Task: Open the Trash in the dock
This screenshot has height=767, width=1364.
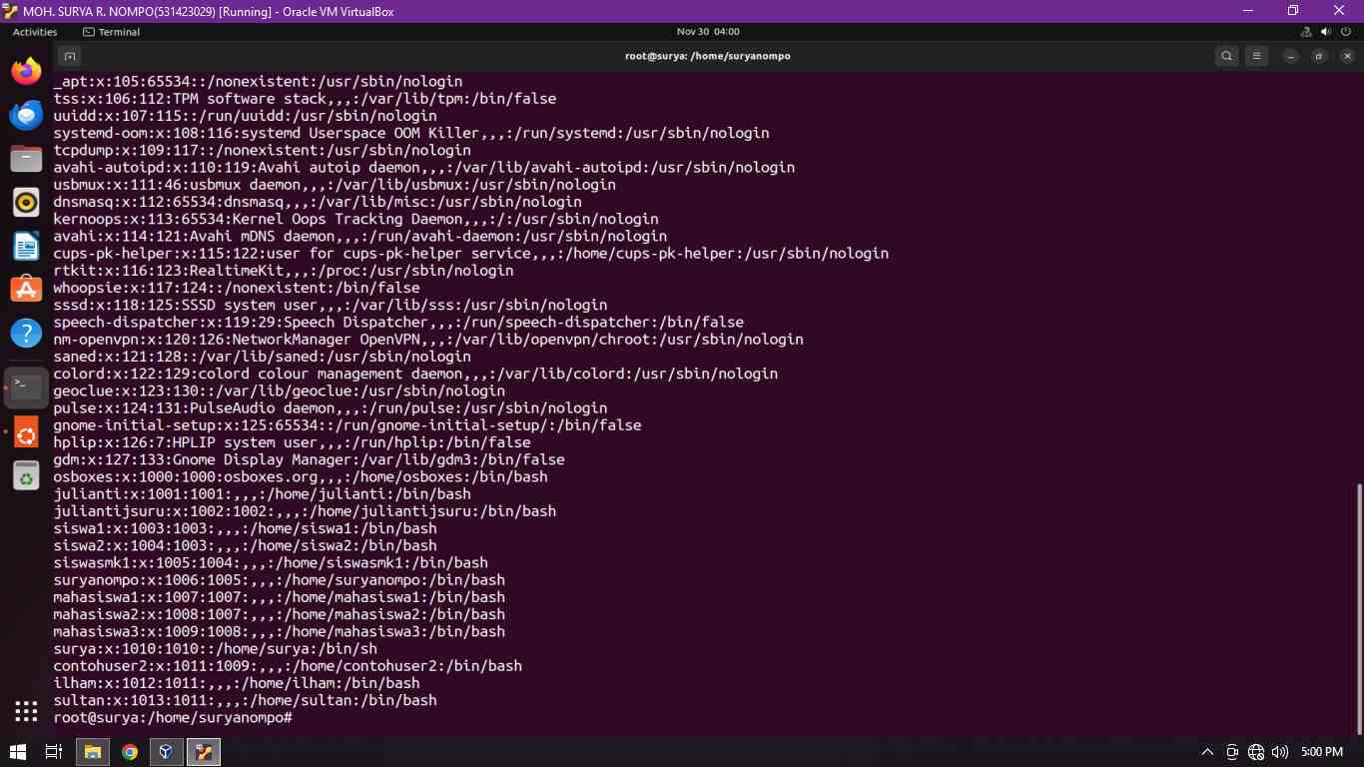Action: (26, 476)
